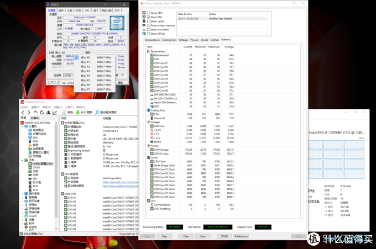Refresh the AIDA64 Extreme page

42,112
